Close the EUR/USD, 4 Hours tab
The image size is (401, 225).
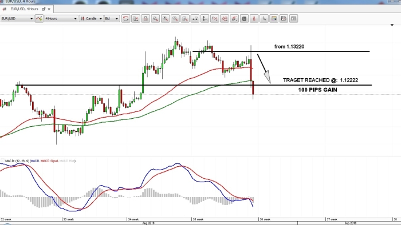(x=49, y=9)
